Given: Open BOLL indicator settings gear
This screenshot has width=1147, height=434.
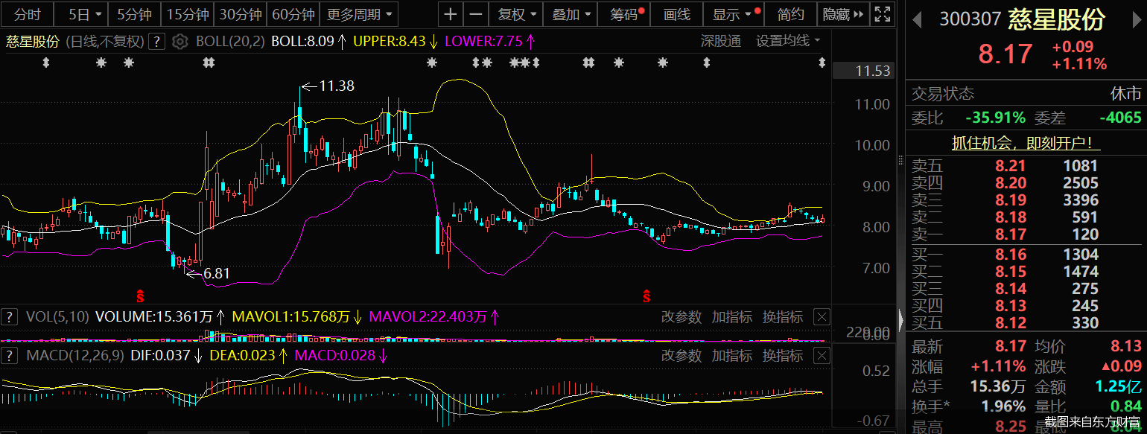Looking at the screenshot, I should tap(179, 42).
